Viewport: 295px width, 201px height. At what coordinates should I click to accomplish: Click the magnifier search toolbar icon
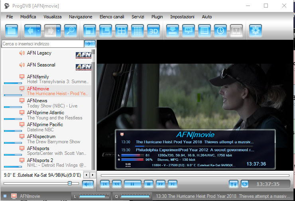pos(71,31)
